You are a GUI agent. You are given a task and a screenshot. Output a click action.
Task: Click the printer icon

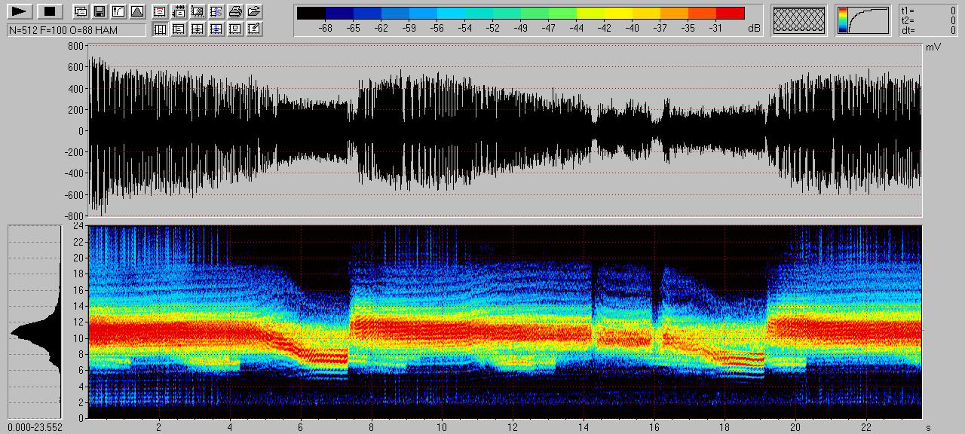pyautogui.click(x=235, y=11)
